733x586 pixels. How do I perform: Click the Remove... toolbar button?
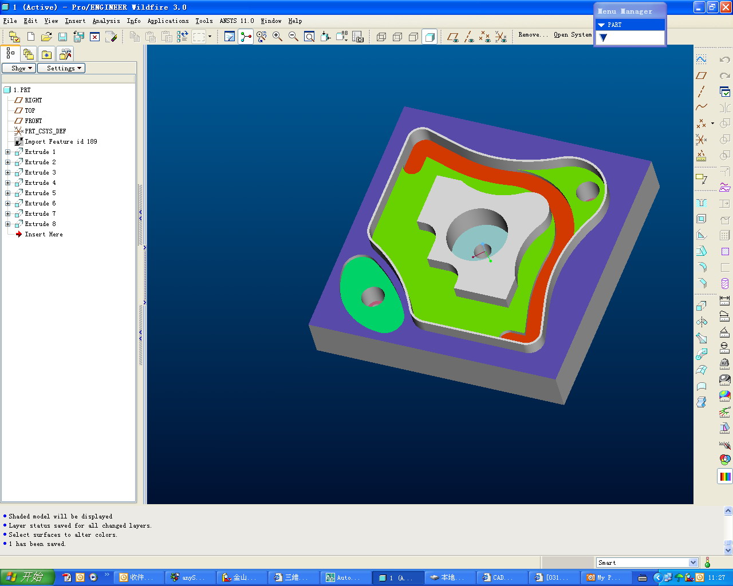533,35
